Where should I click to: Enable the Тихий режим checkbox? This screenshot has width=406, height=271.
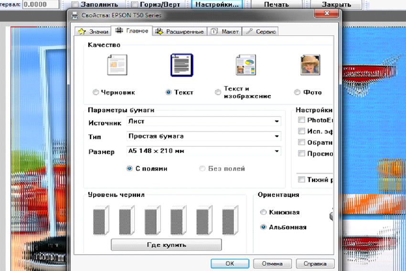click(301, 180)
